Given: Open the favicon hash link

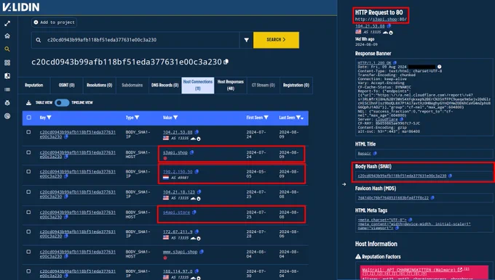Looking at the screenshot, I should coord(393,198).
